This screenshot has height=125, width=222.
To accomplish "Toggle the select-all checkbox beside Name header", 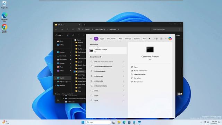I will point(75,40).
